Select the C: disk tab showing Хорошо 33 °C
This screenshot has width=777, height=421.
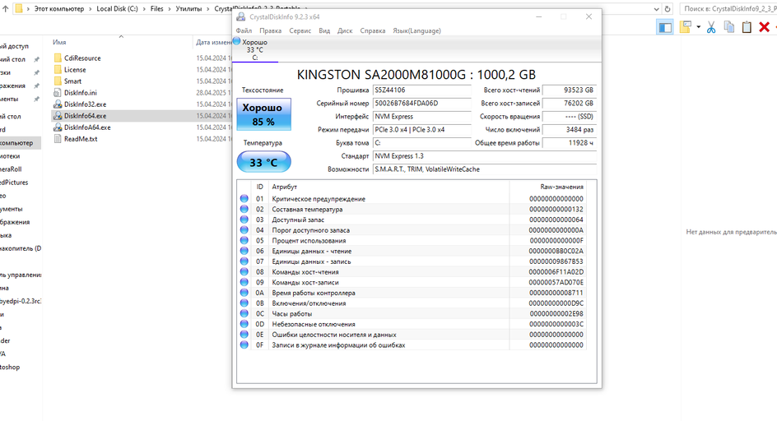(254, 49)
